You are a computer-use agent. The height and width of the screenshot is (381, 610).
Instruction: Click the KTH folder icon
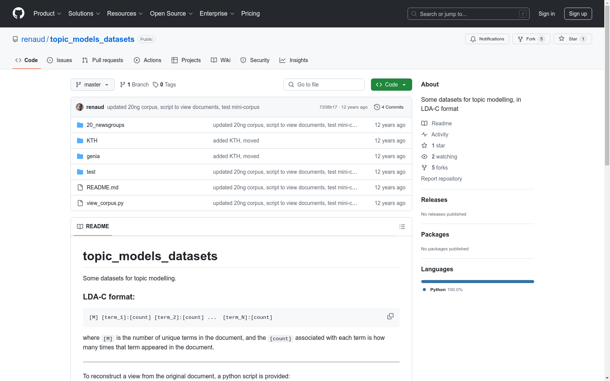pos(80,141)
